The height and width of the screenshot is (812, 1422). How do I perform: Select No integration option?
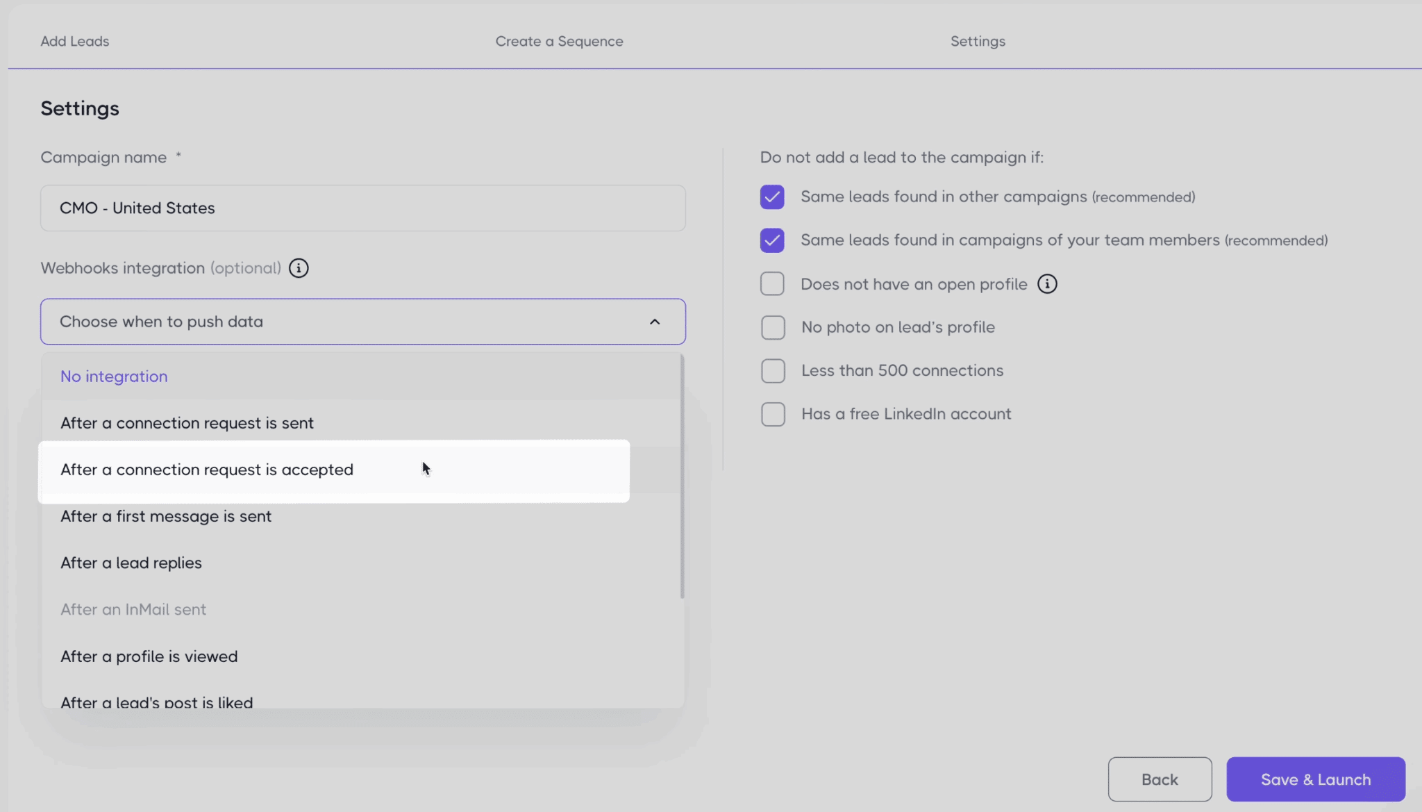click(x=361, y=376)
